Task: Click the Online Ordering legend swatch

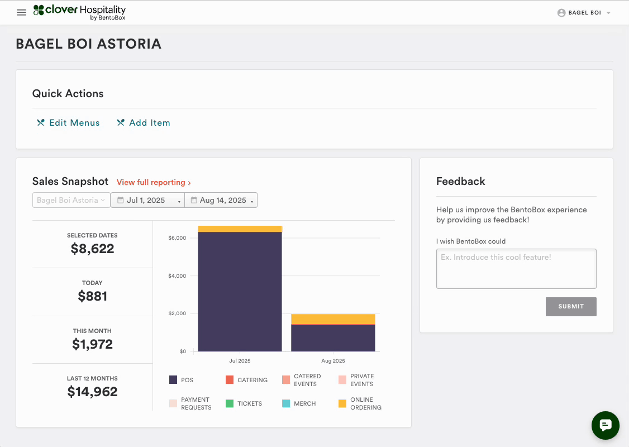Action: coord(342,403)
